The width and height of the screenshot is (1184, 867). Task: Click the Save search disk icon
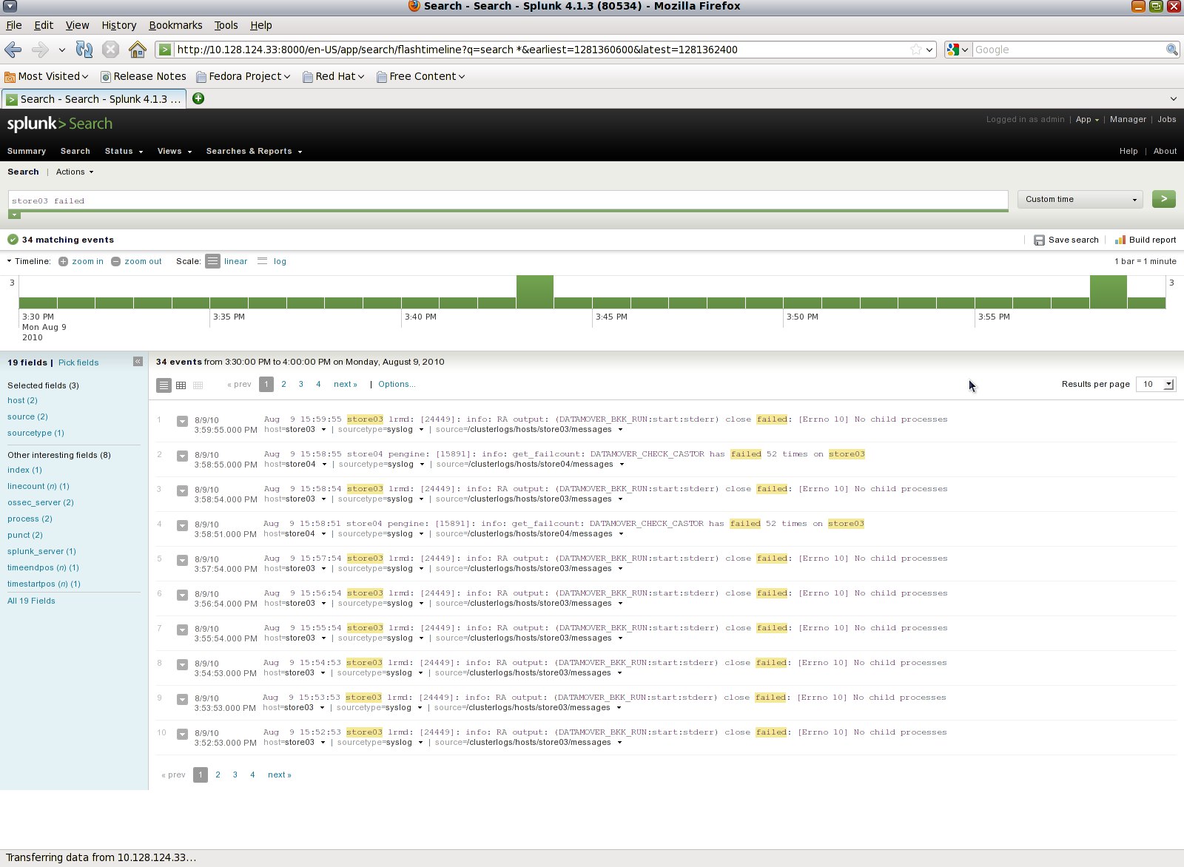tap(1039, 240)
